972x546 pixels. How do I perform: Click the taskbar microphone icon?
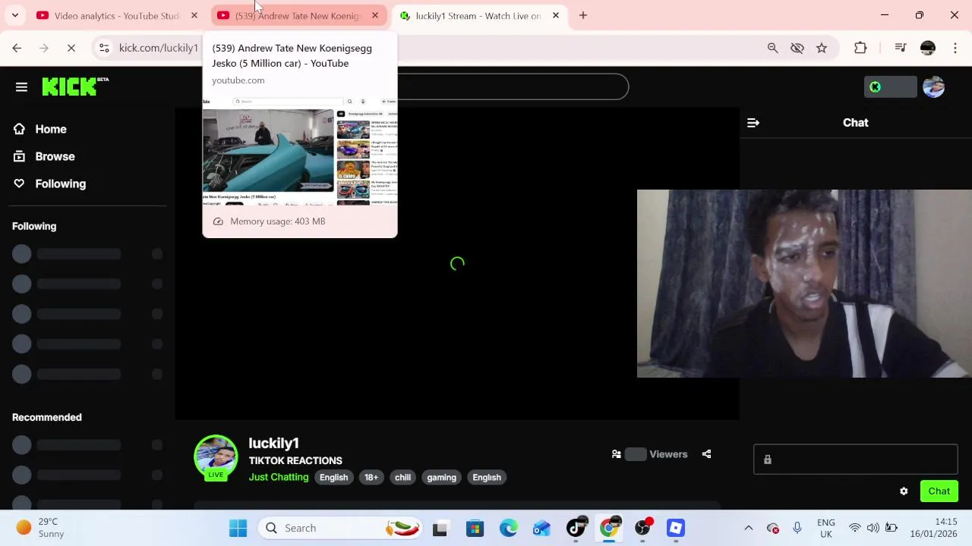[797, 528]
